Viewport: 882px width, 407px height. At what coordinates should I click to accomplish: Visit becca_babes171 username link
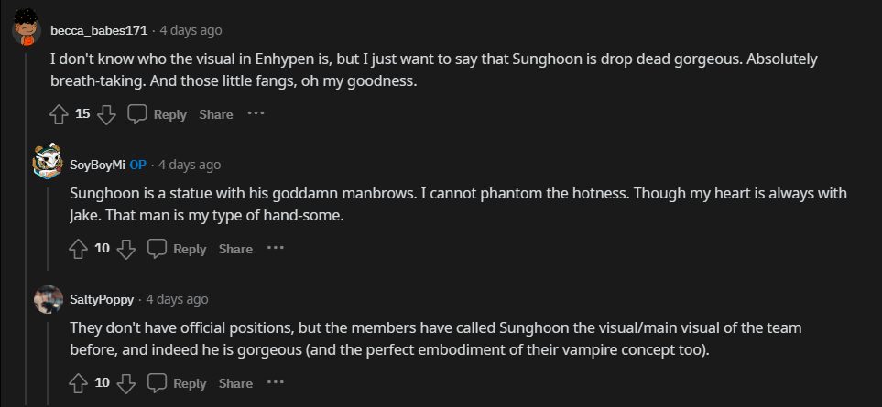pos(99,30)
